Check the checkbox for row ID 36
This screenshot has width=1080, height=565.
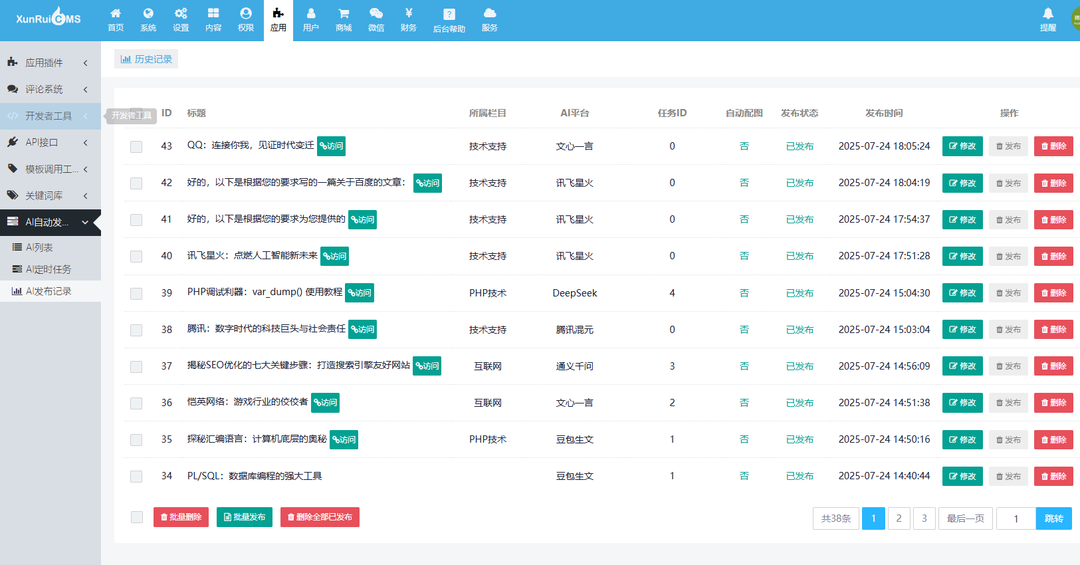coord(136,403)
